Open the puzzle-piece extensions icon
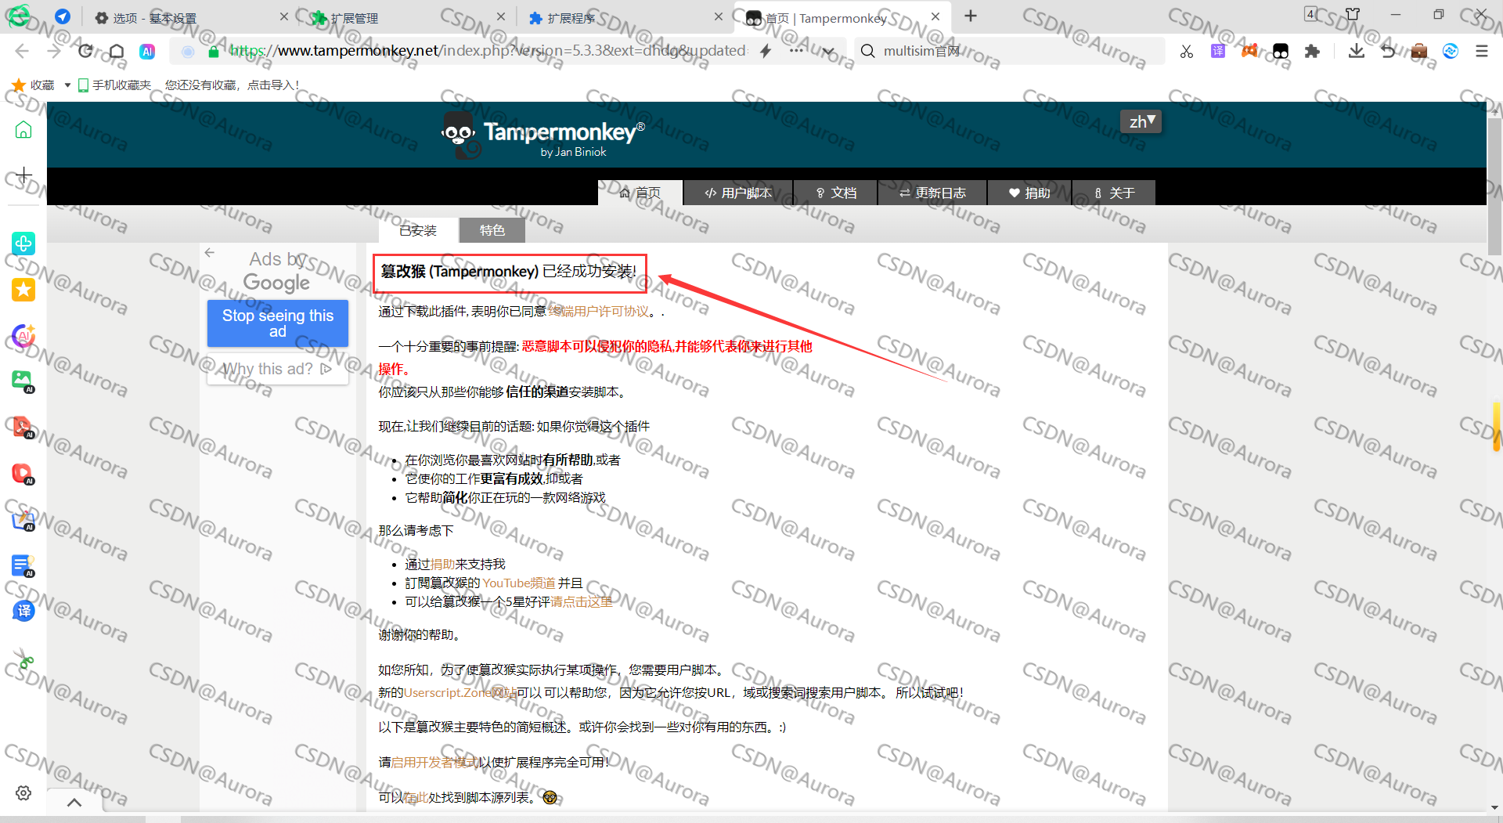1503x823 pixels. pyautogui.click(x=1312, y=51)
